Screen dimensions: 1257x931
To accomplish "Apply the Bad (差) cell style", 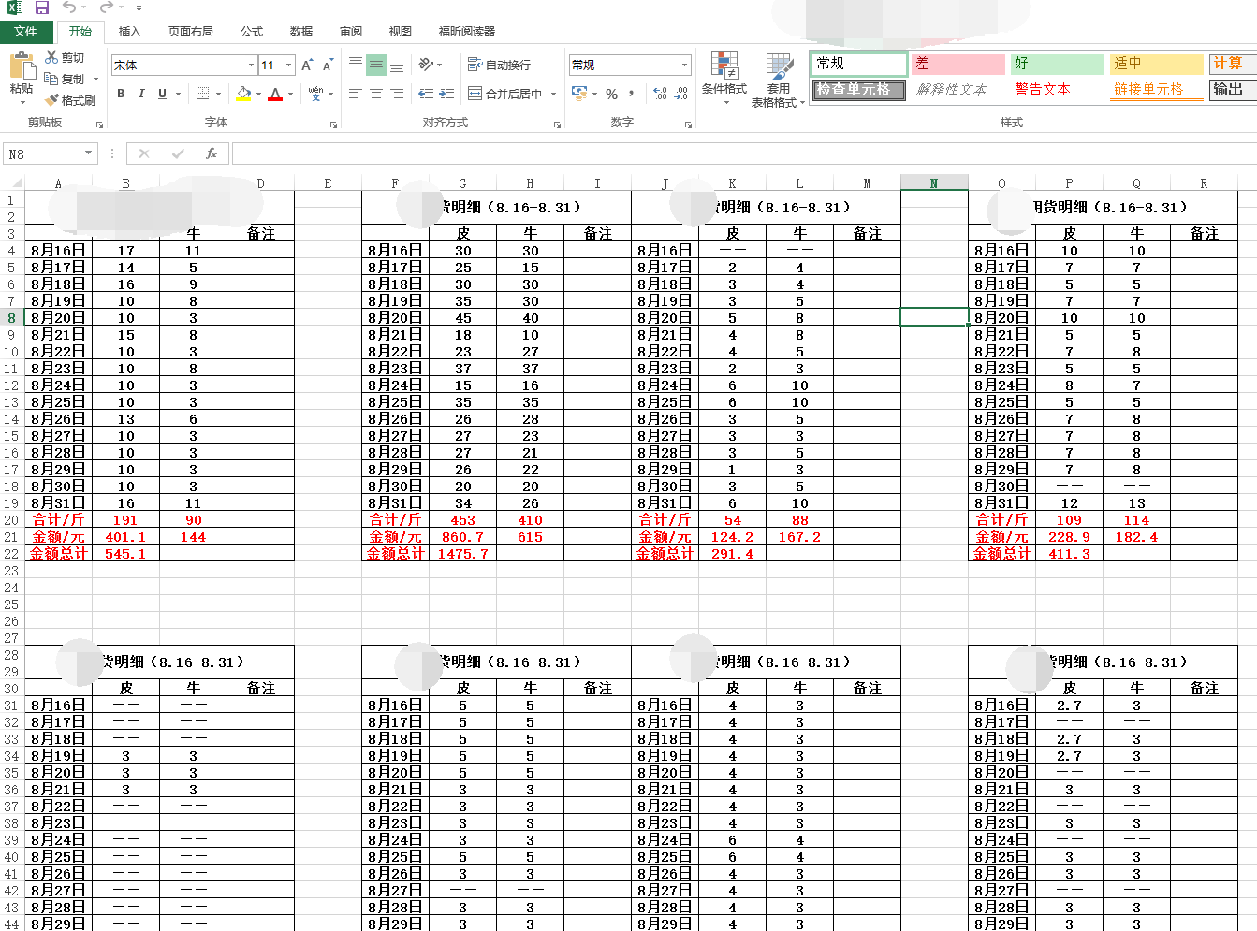I will coord(958,64).
